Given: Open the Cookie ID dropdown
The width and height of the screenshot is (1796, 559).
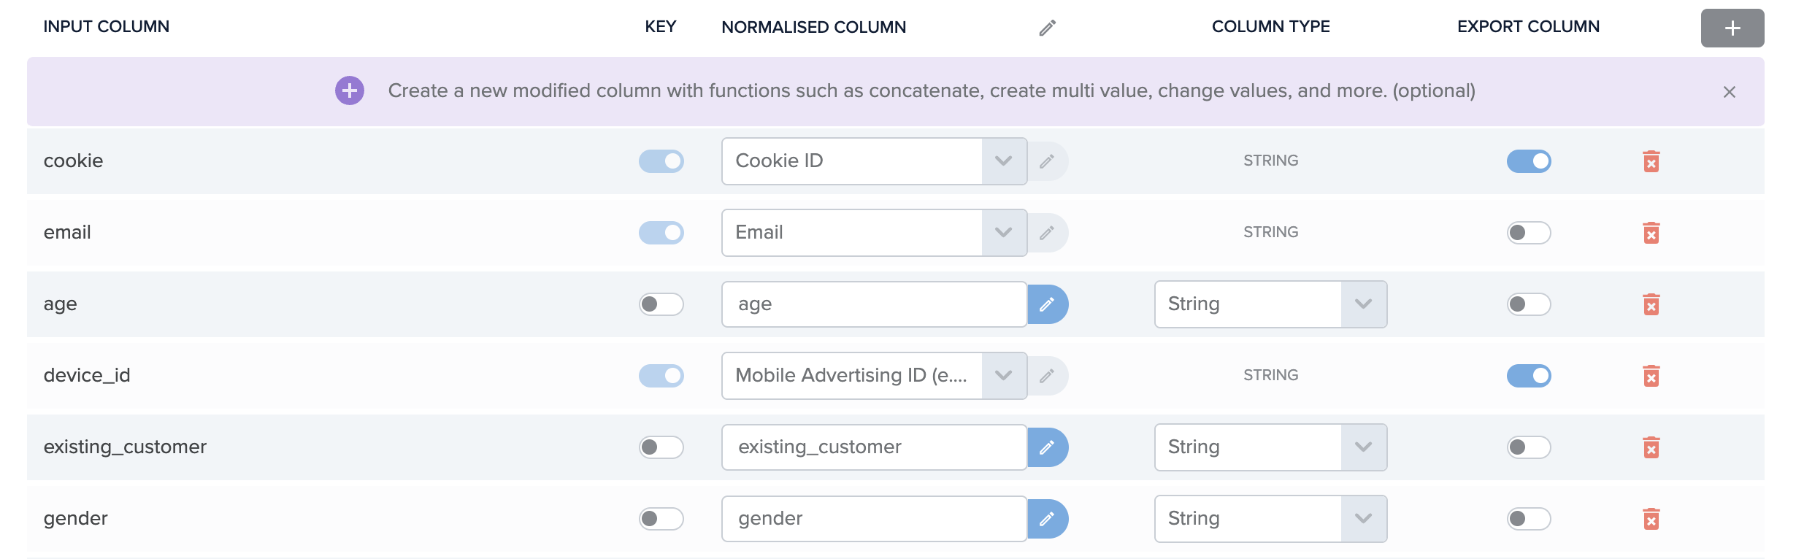Looking at the screenshot, I should (x=1005, y=161).
